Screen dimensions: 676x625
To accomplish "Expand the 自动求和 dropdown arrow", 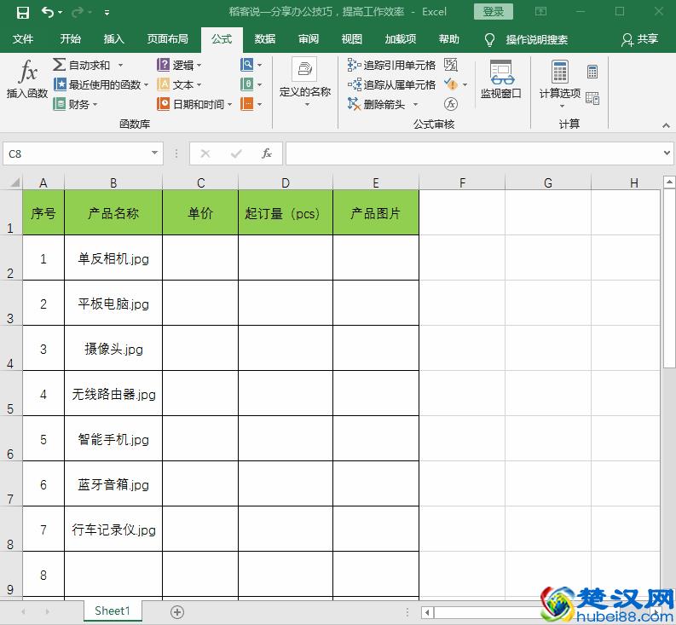I will [120, 65].
